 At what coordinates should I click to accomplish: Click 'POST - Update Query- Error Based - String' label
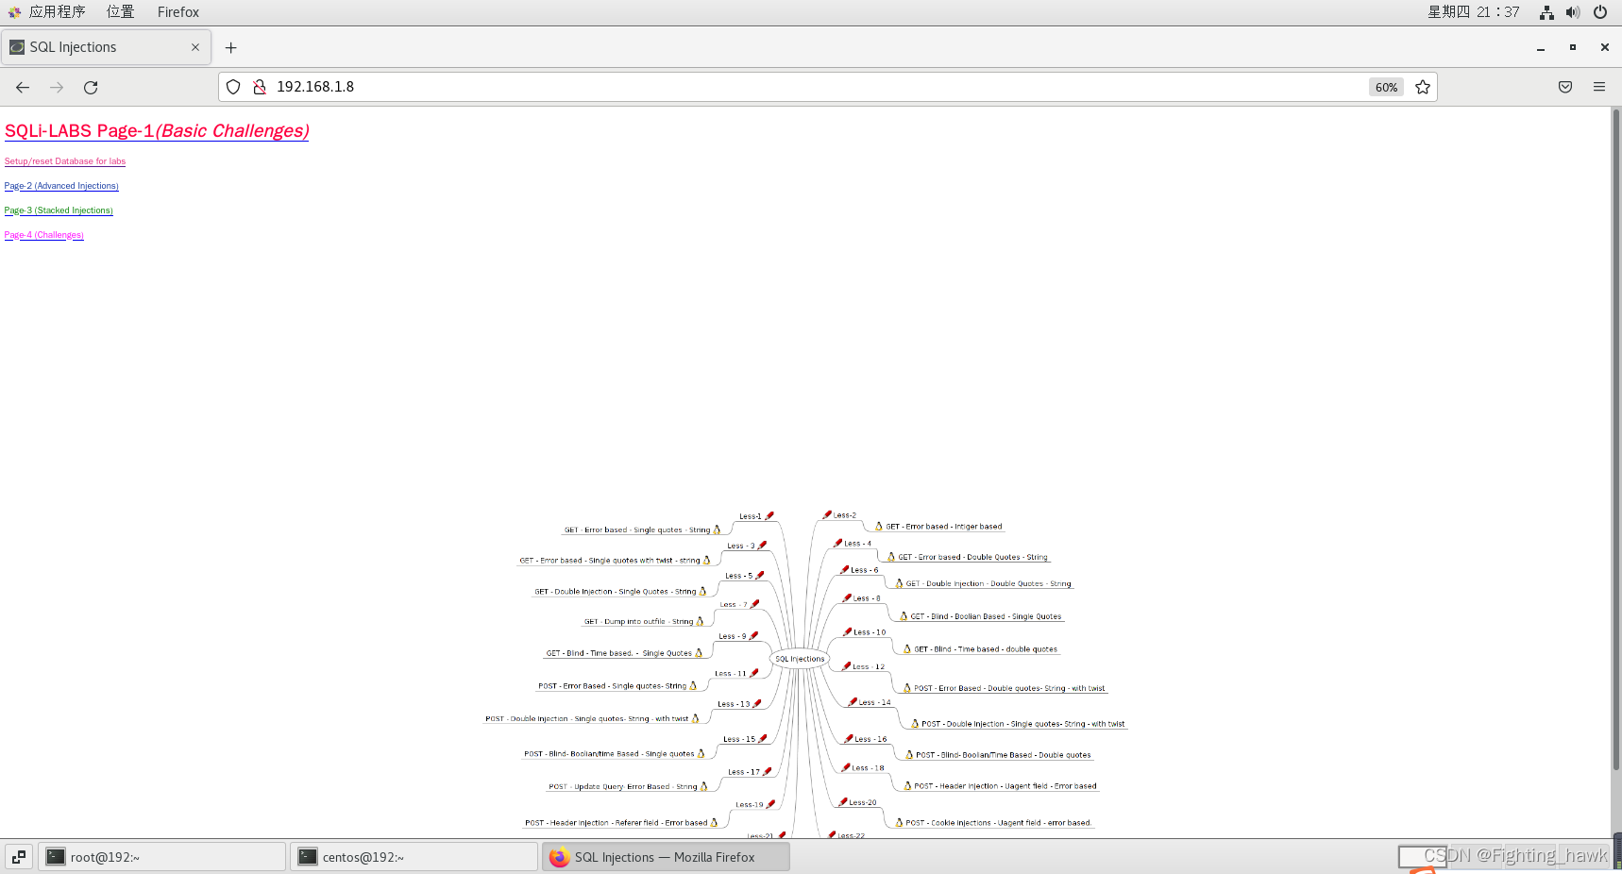pyautogui.click(x=623, y=786)
